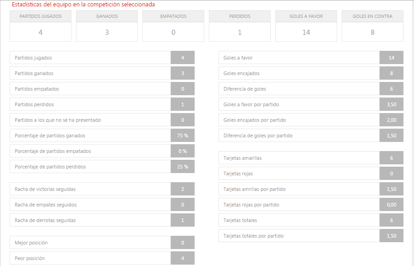Select the Partidos ganados row label

point(34,73)
